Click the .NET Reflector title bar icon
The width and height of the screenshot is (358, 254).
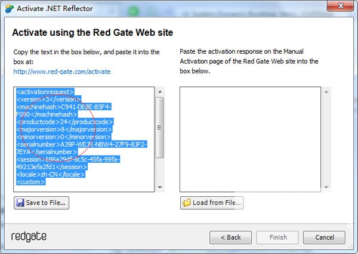point(10,9)
